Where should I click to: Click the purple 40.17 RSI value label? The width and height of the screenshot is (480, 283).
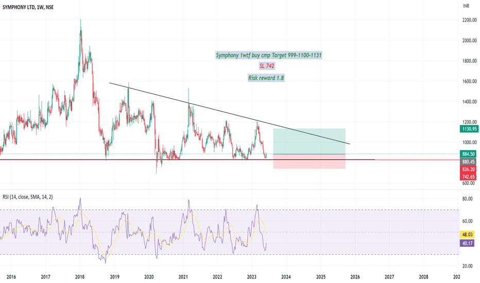[x=467, y=243]
